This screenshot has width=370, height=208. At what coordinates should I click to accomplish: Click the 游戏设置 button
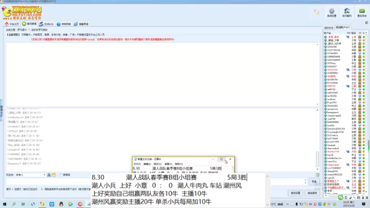click(296, 193)
